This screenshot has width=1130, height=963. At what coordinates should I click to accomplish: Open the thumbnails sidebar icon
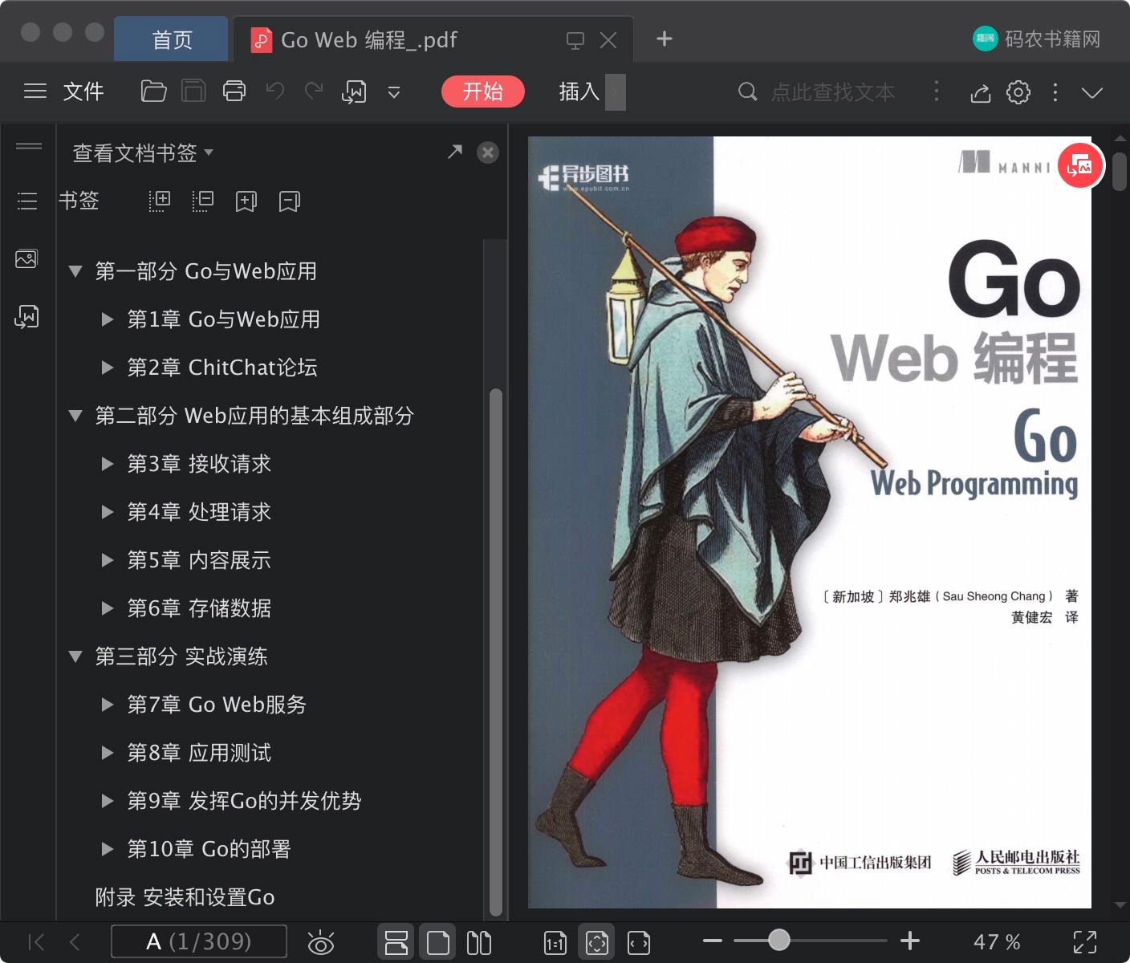point(26,258)
